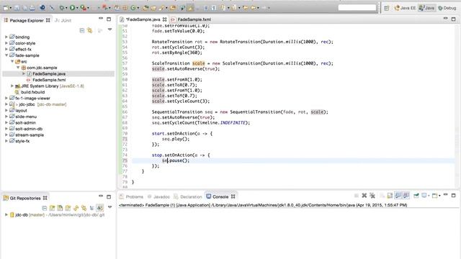
Task: Click line number 66 in editor
Action: click(x=125, y=112)
